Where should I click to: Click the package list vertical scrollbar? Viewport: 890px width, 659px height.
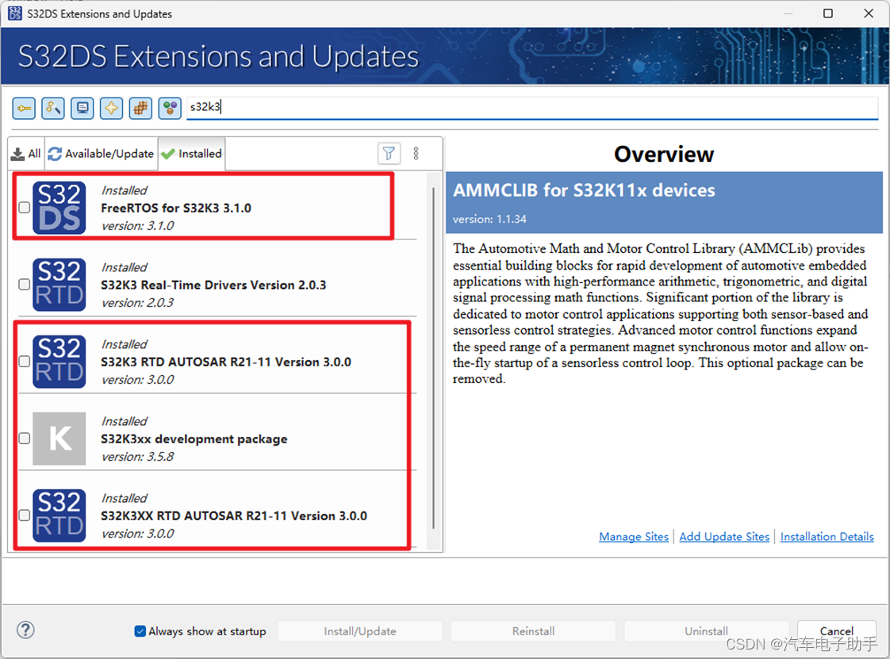[434, 358]
